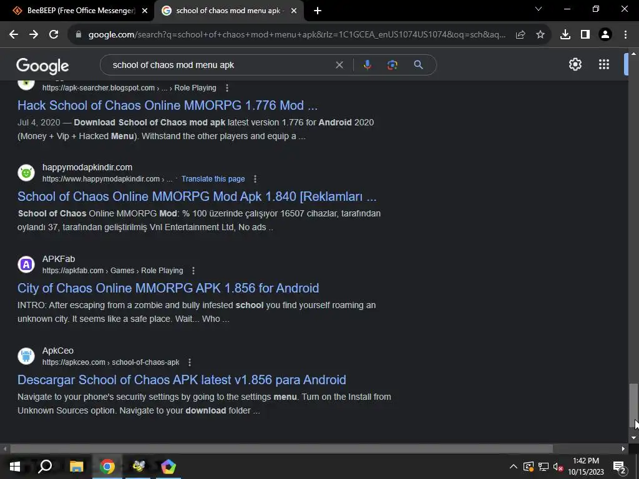Viewport: 639px width, 479px height.
Task: Open tab search chevron in title bar
Action: [539, 9]
